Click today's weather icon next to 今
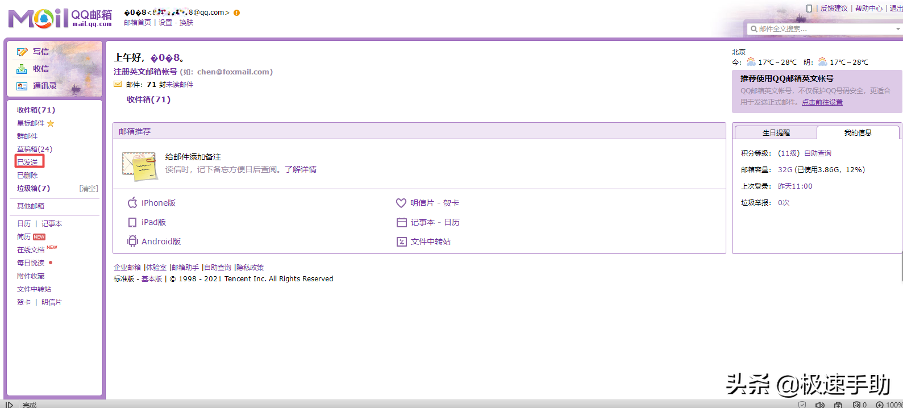The width and height of the screenshot is (903, 408). coord(751,62)
